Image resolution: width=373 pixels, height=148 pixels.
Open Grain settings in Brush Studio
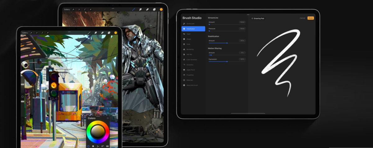coord(193,44)
